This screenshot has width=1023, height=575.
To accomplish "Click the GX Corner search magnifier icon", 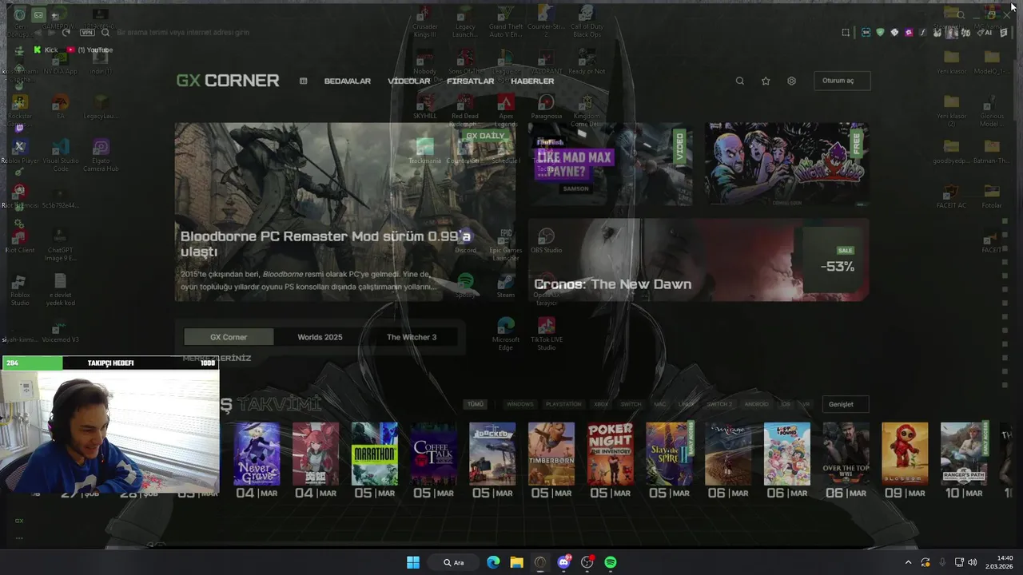I will coord(739,81).
